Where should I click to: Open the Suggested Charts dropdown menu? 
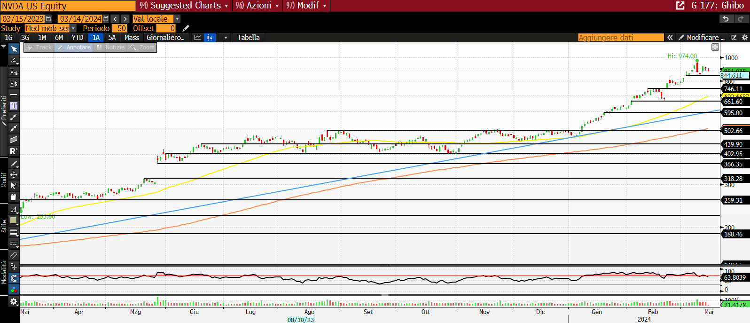(184, 6)
